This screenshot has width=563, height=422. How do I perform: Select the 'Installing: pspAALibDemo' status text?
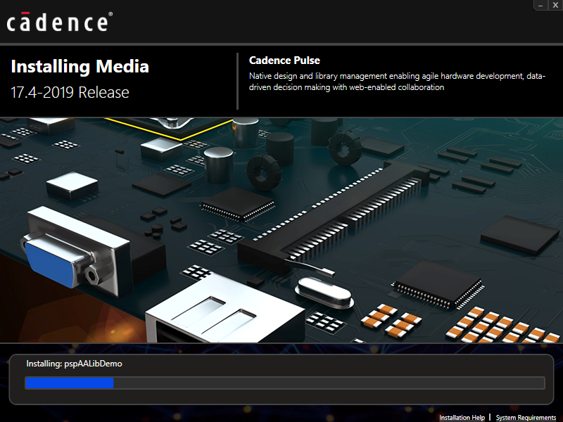[75, 364]
